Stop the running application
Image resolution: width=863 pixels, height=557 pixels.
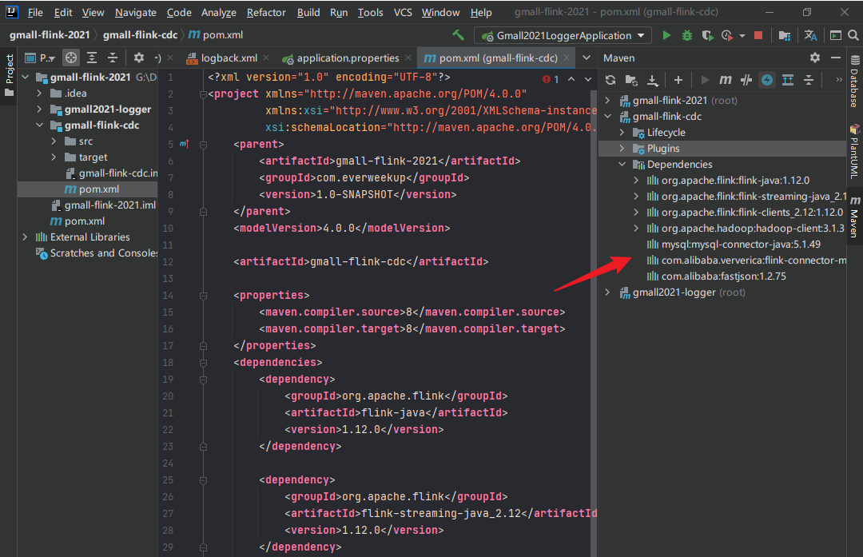(758, 35)
